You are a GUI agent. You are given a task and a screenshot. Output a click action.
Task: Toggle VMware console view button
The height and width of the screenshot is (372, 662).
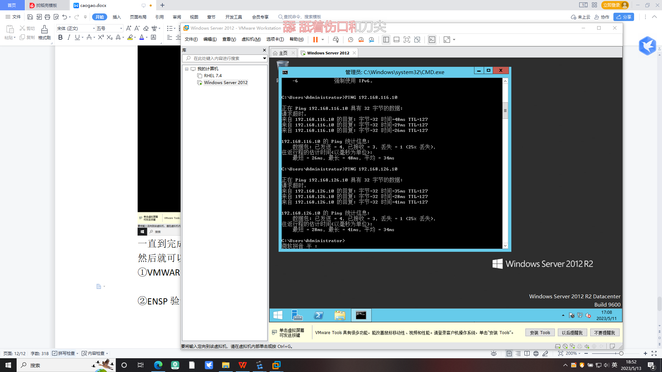[x=432, y=40]
